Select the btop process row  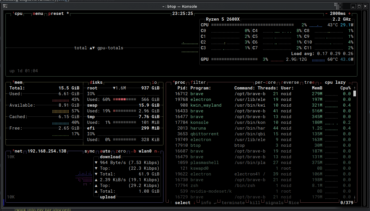click(x=263, y=145)
